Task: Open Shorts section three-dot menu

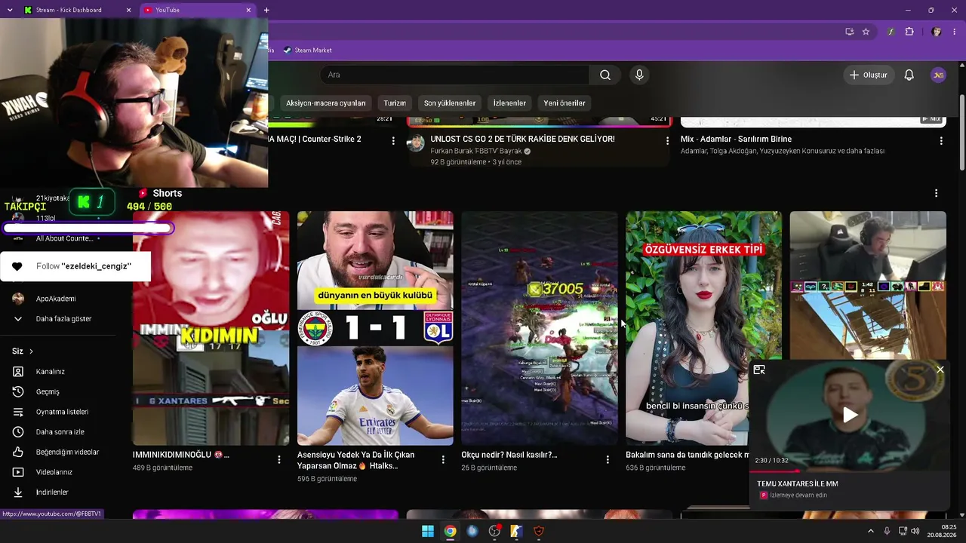Action: [936, 193]
